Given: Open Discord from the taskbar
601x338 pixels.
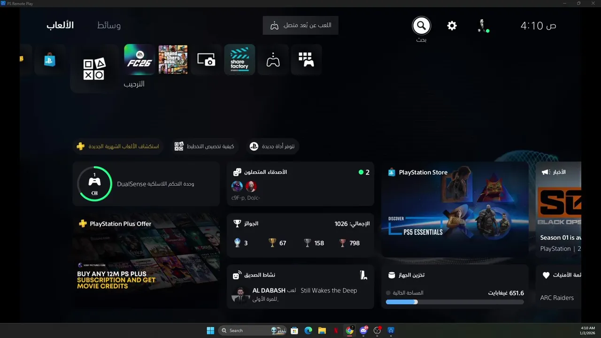Looking at the screenshot, I should tap(363, 330).
